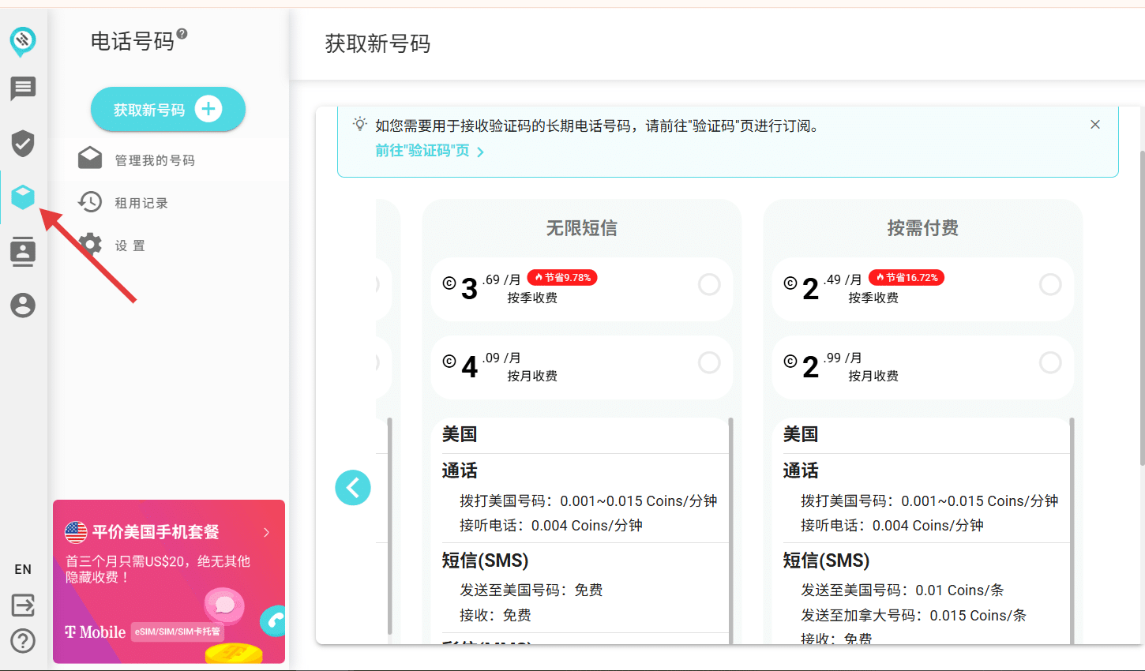Click the previous plans carousel arrow

pyautogui.click(x=353, y=488)
